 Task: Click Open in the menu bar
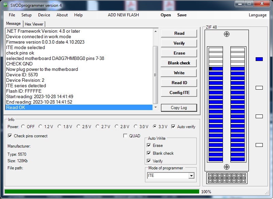165,15
